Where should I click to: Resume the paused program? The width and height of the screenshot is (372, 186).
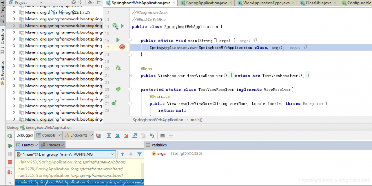tap(10, 146)
